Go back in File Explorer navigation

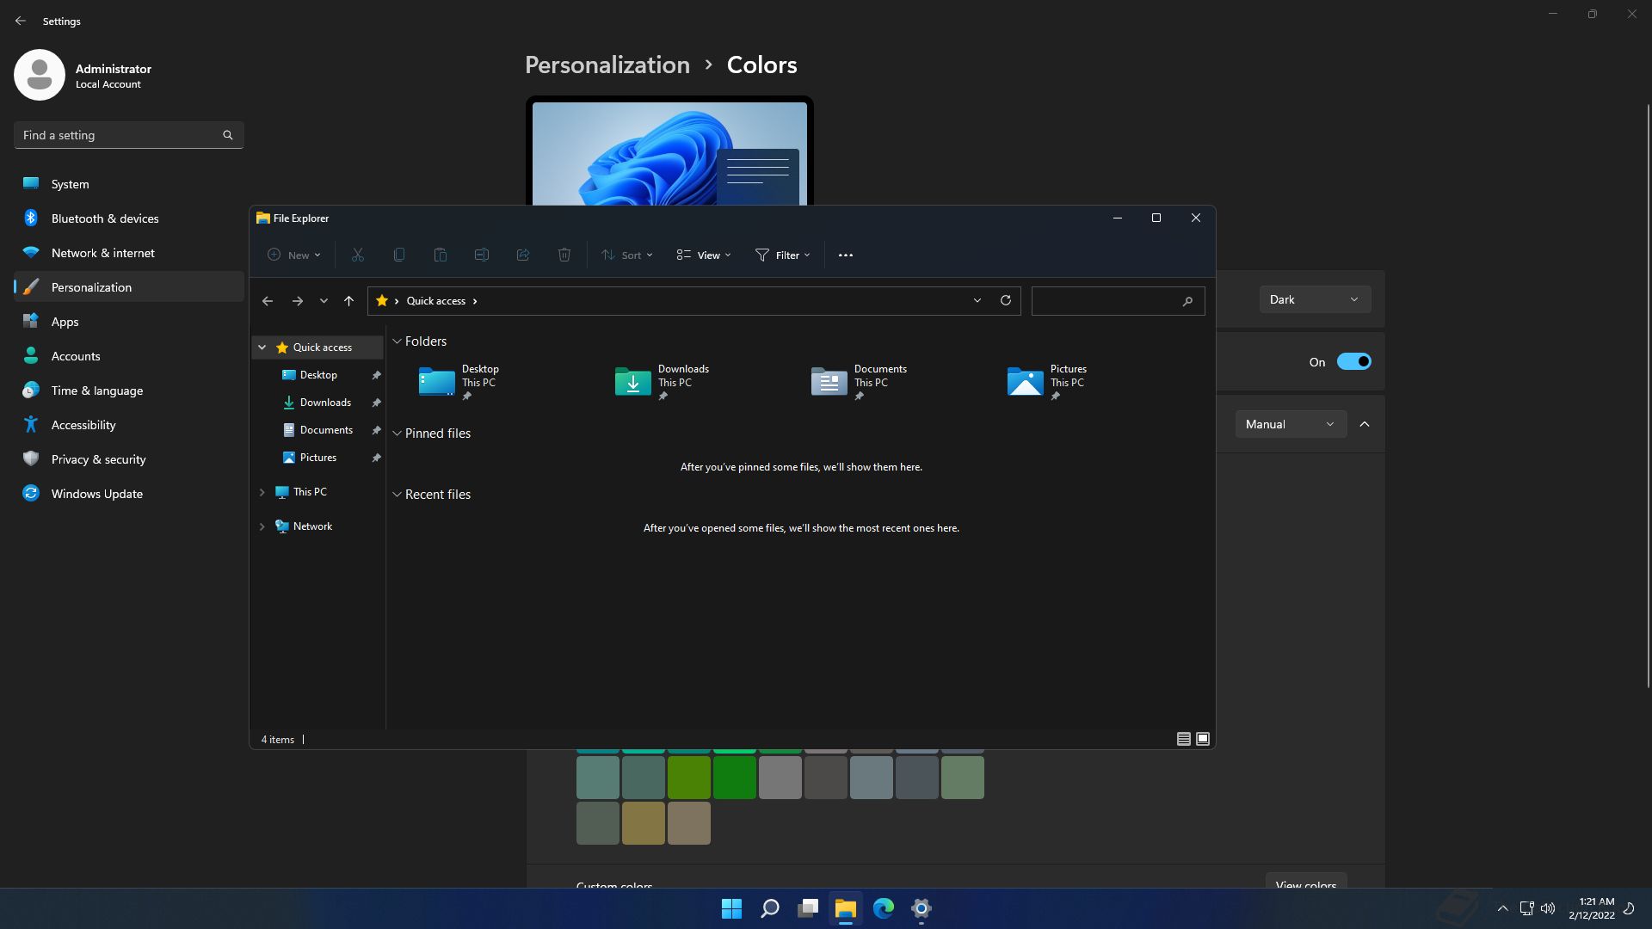268,301
